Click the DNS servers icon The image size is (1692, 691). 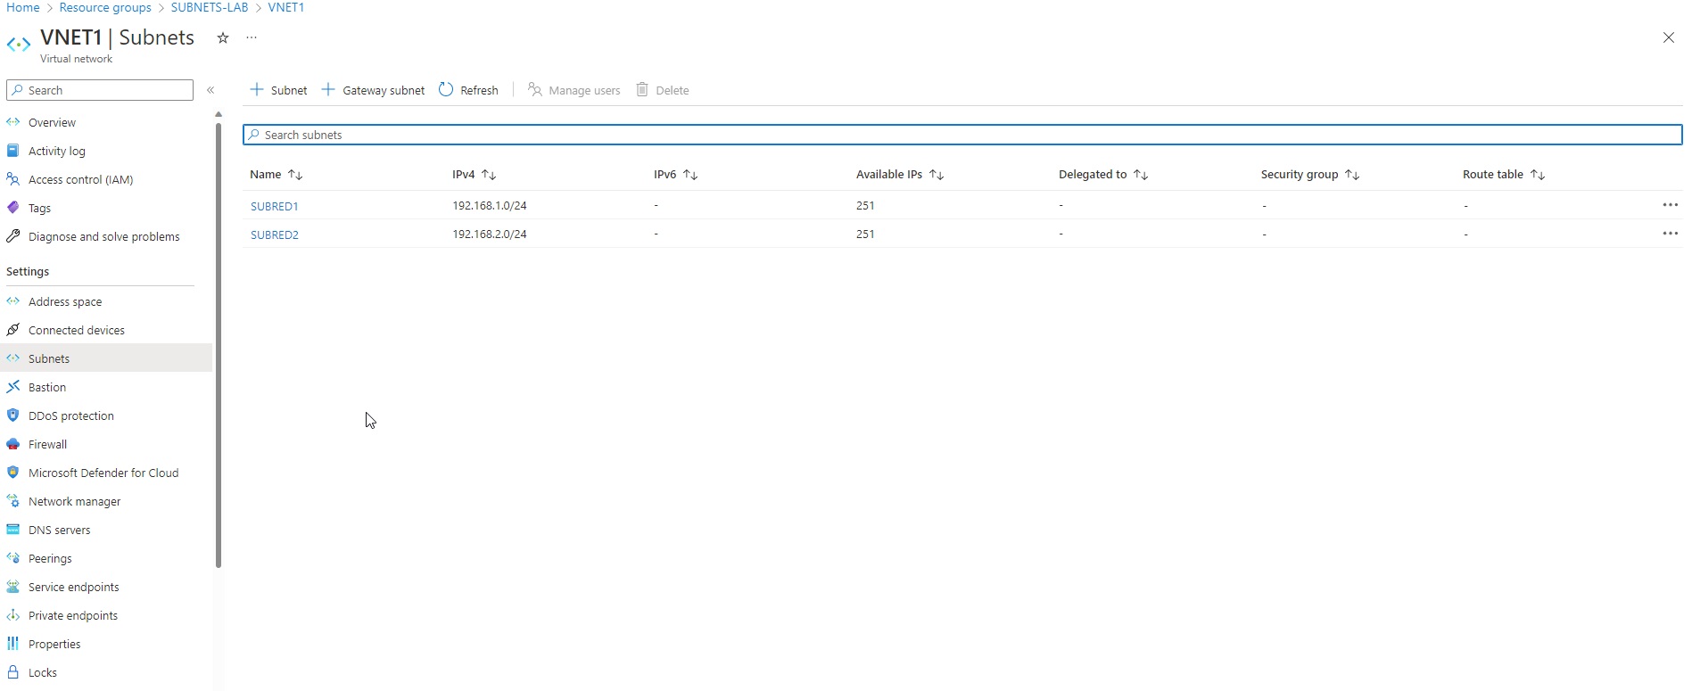click(x=13, y=530)
